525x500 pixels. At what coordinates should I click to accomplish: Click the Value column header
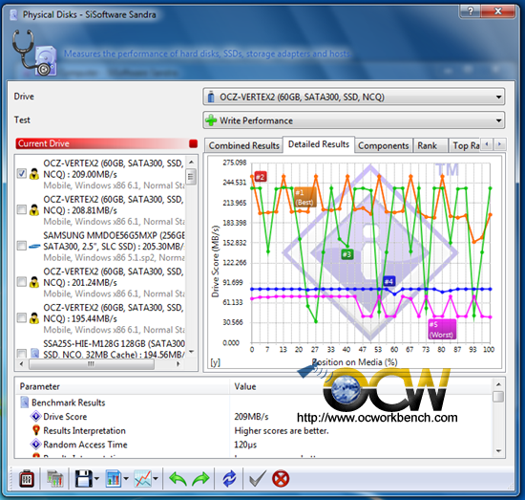pyautogui.click(x=361, y=386)
